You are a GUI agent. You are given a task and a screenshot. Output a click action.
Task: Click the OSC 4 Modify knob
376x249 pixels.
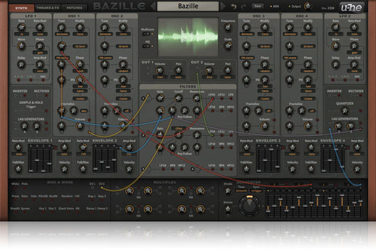[307, 27]
